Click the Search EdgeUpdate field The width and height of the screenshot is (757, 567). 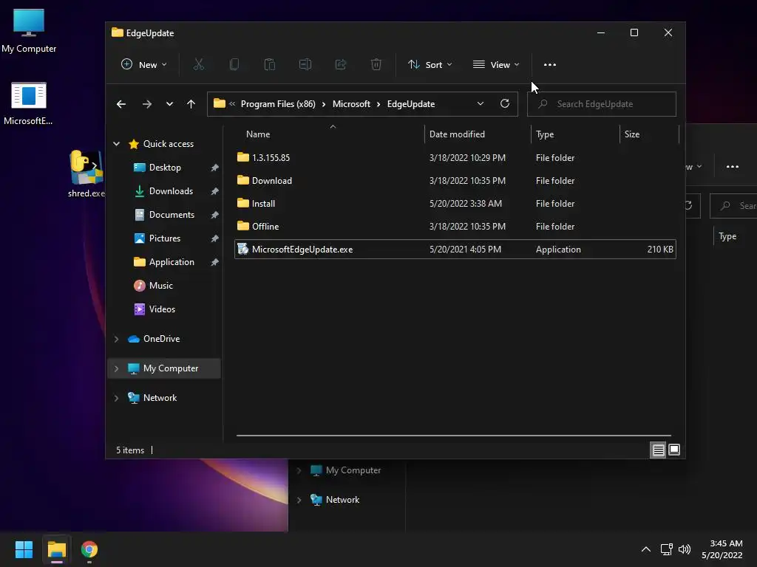[x=602, y=104]
